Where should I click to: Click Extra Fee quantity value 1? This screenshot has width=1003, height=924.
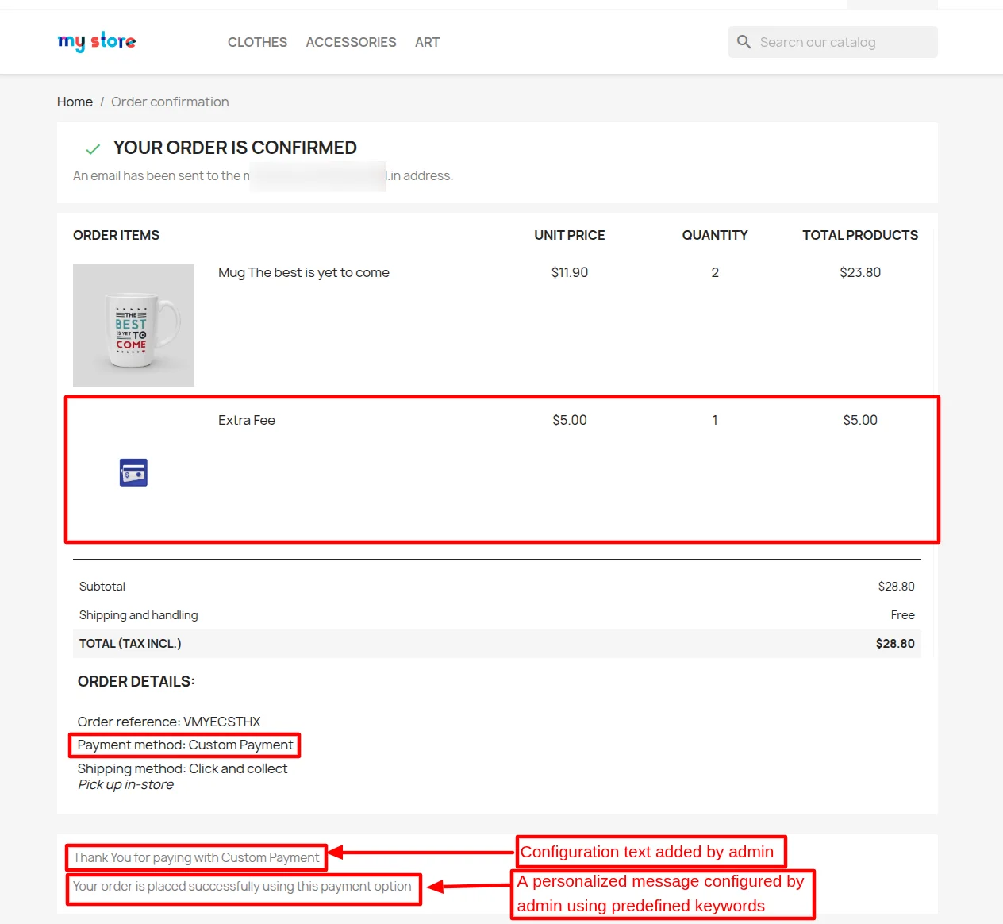715,420
